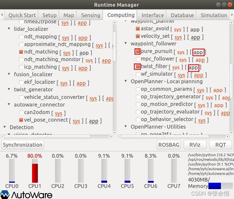Viewport: 234px width, 199px height.
Task: Enable the mpc_follower checkbox
Action: [x=138, y=59]
